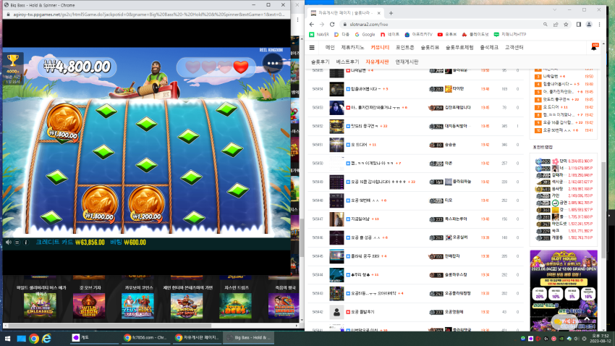Viewport: 615px width, 346px height.
Task: Open author 타이탄's profile name
Action: pos(458,89)
